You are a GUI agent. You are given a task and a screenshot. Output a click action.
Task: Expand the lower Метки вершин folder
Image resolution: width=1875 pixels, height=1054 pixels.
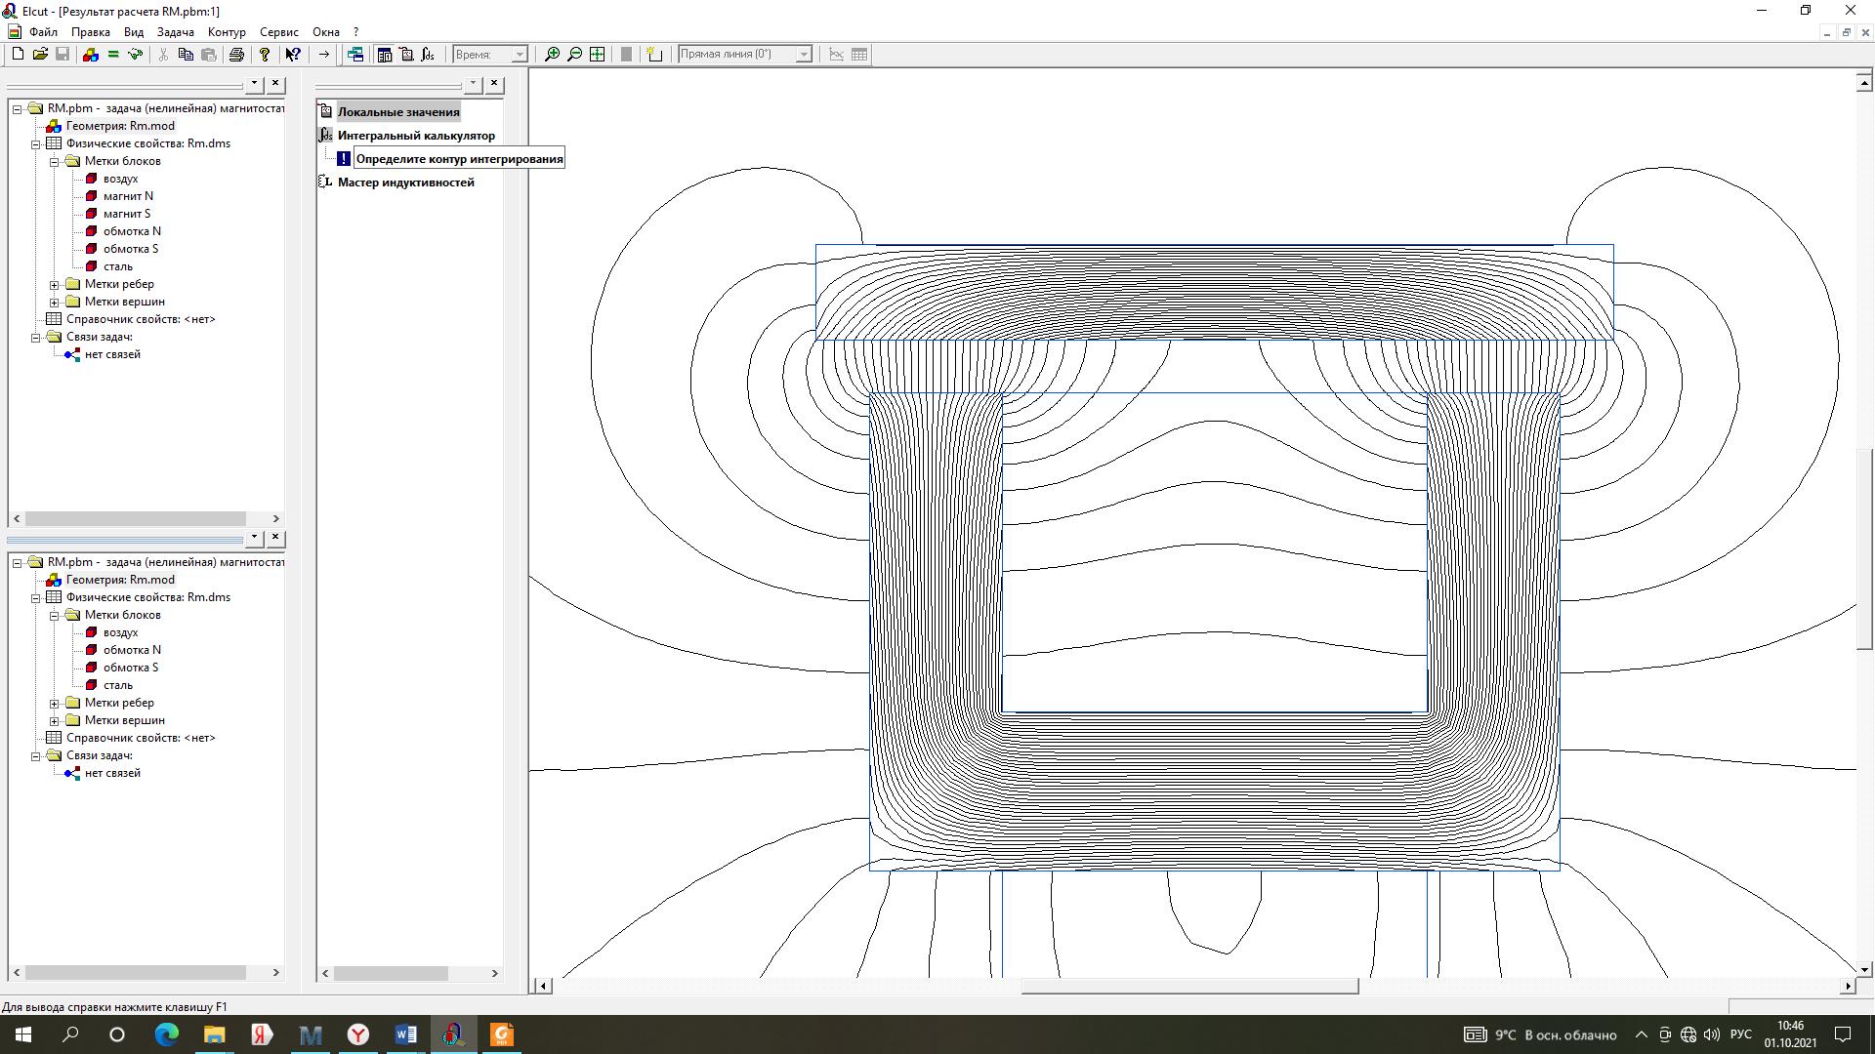(55, 721)
